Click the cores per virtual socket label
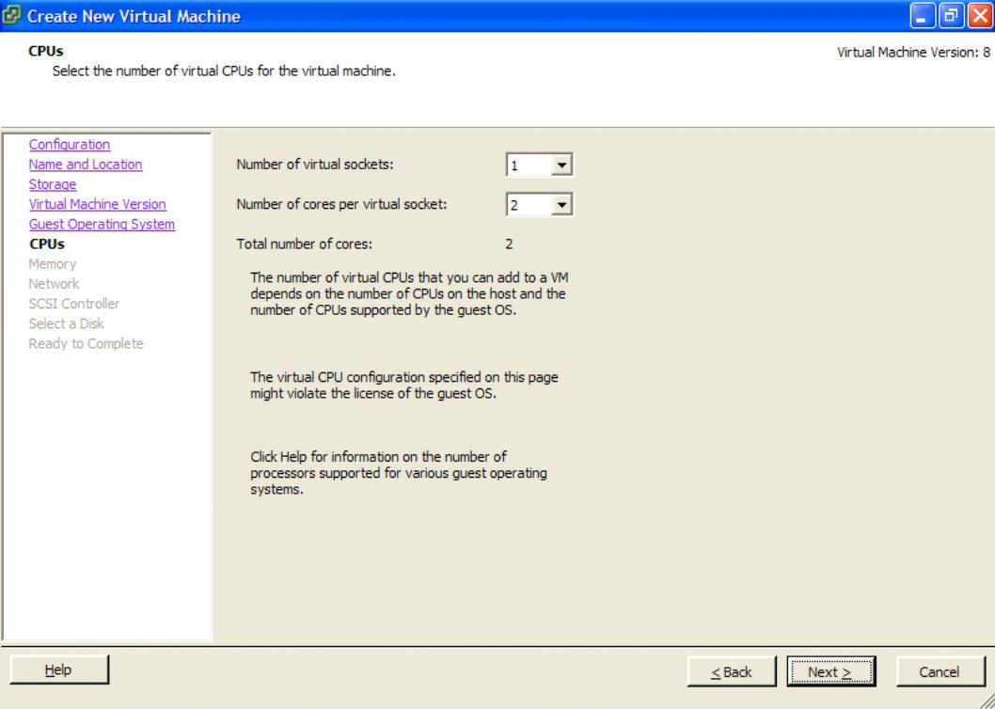 (342, 204)
